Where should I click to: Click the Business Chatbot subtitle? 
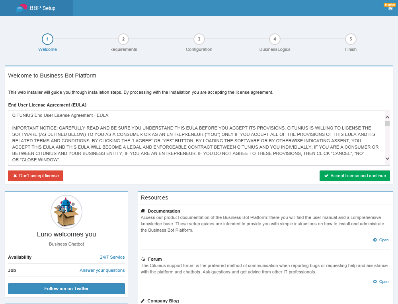[x=66, y=244]
